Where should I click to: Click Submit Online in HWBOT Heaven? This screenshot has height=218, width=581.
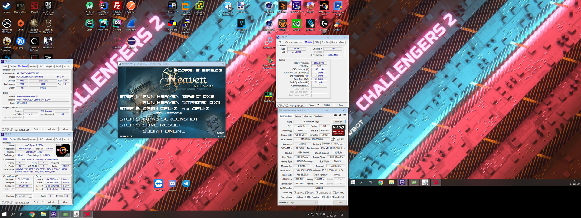tap(164, 131)
